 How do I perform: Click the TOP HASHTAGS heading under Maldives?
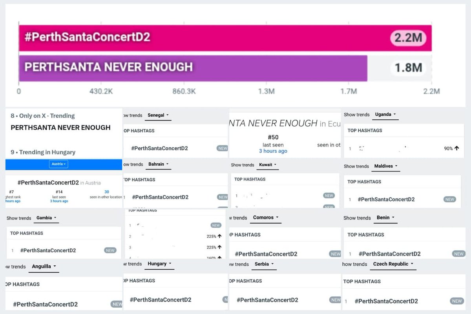[x=364, y=182]
